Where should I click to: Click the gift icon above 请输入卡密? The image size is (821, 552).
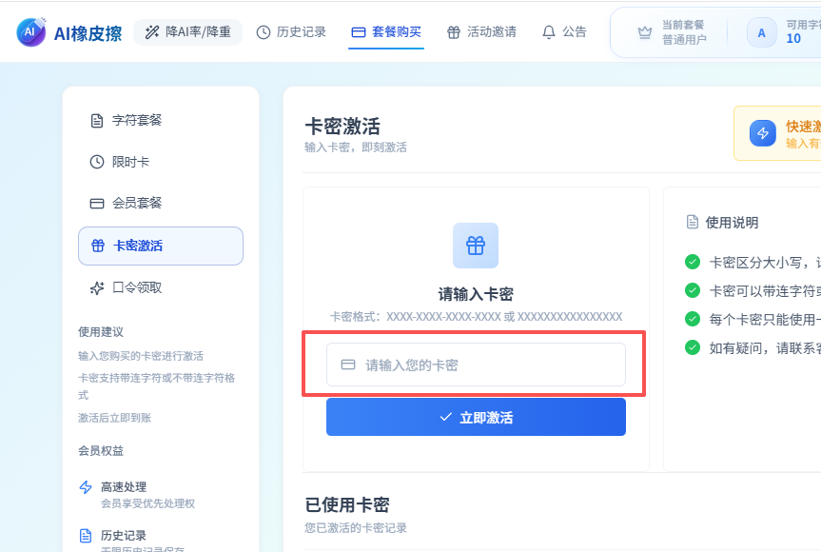click(x=476, y=246)
